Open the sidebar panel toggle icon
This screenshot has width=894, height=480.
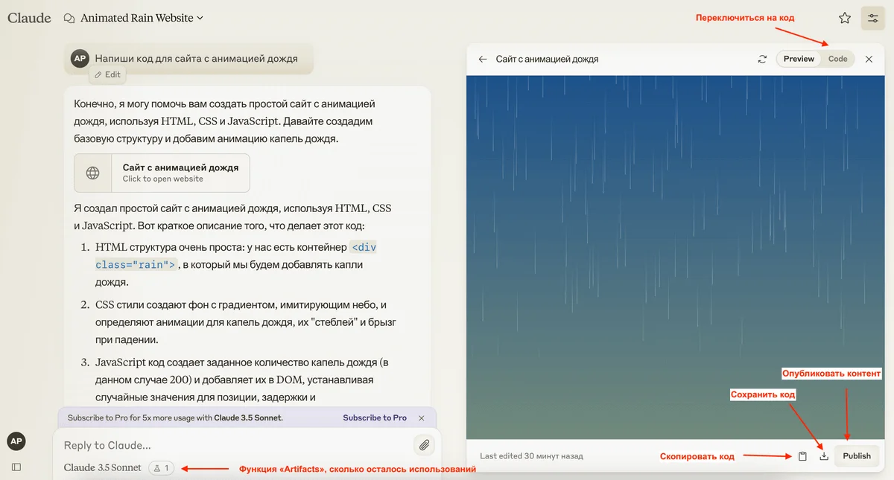16,467
